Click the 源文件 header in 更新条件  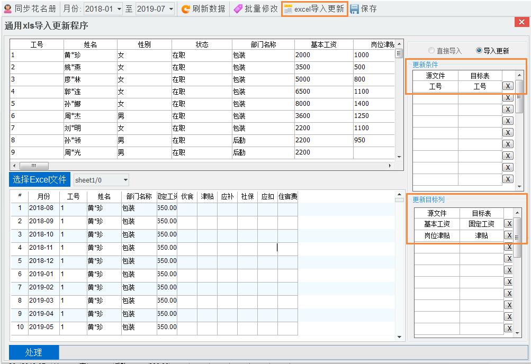[435, 76]
